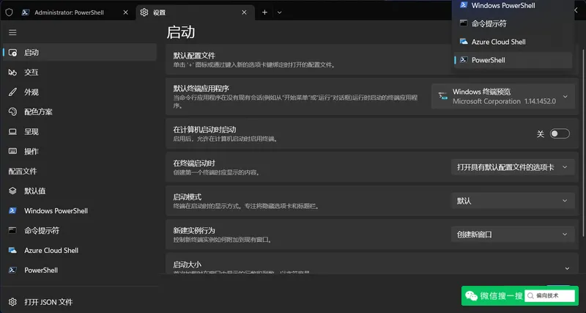Screen dimensions: 586x313
Task: Click the 配置文件 section label
Action: 23,172
